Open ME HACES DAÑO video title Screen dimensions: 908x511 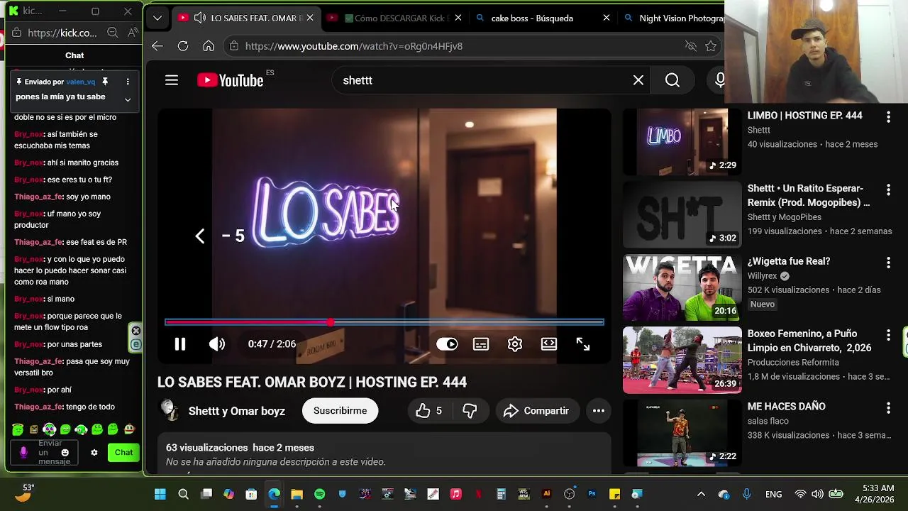pyautogui.click(x=786, y=406)
